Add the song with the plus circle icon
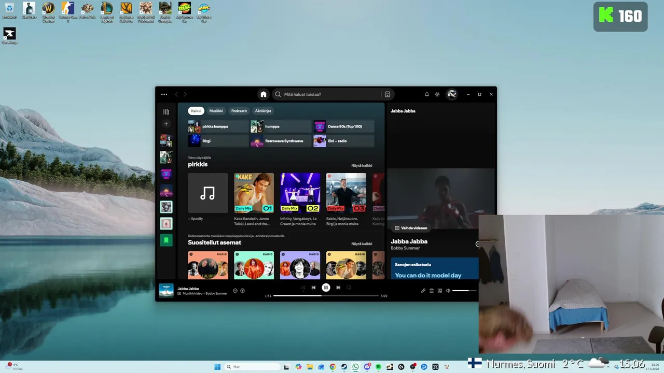 point(242,291)
